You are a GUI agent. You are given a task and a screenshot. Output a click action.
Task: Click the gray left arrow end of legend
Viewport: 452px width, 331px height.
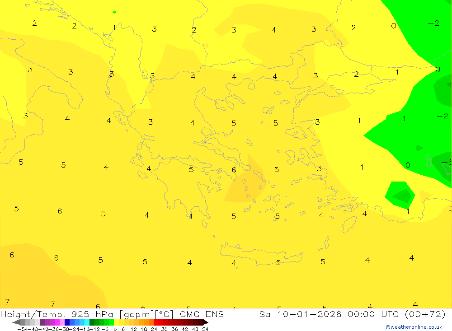click(x=16, y=322)
